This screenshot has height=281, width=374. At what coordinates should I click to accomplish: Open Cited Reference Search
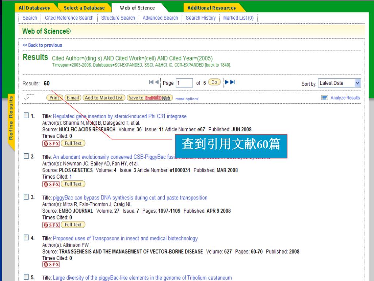tap(69, 18)
